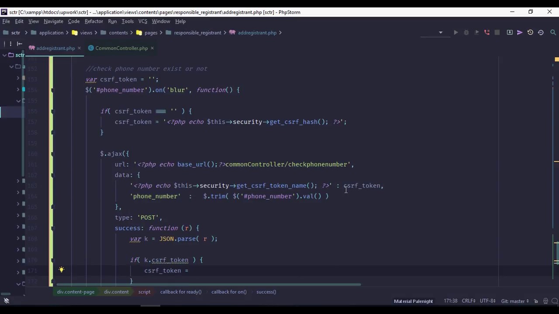
Task: Click Material Palenight theme status widget
Action: click(x=413, y=301)
